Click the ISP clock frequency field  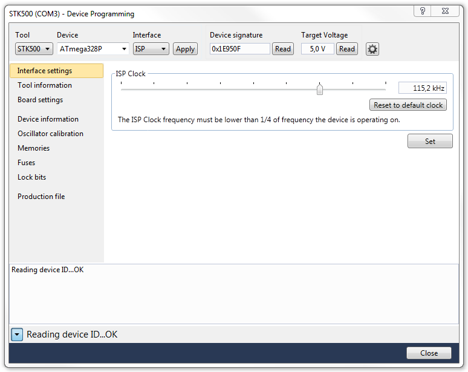tap(422, 88)
